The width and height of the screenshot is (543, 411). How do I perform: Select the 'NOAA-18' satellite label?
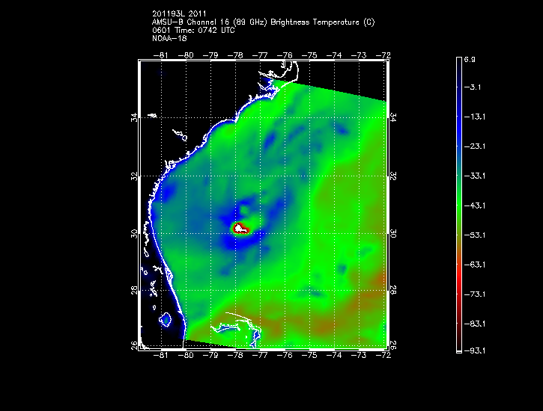tap(169, 38)
